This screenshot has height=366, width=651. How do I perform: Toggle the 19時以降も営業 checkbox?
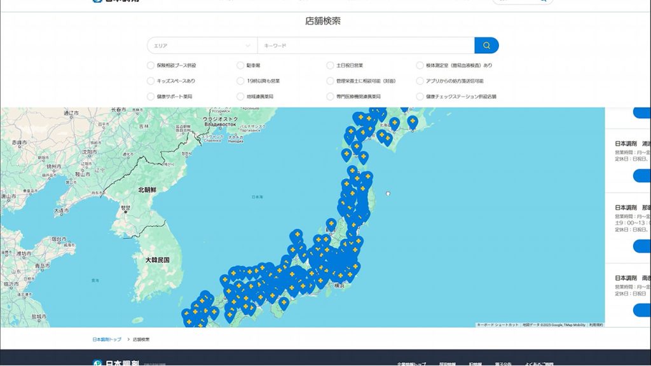(x=240, y=81)
